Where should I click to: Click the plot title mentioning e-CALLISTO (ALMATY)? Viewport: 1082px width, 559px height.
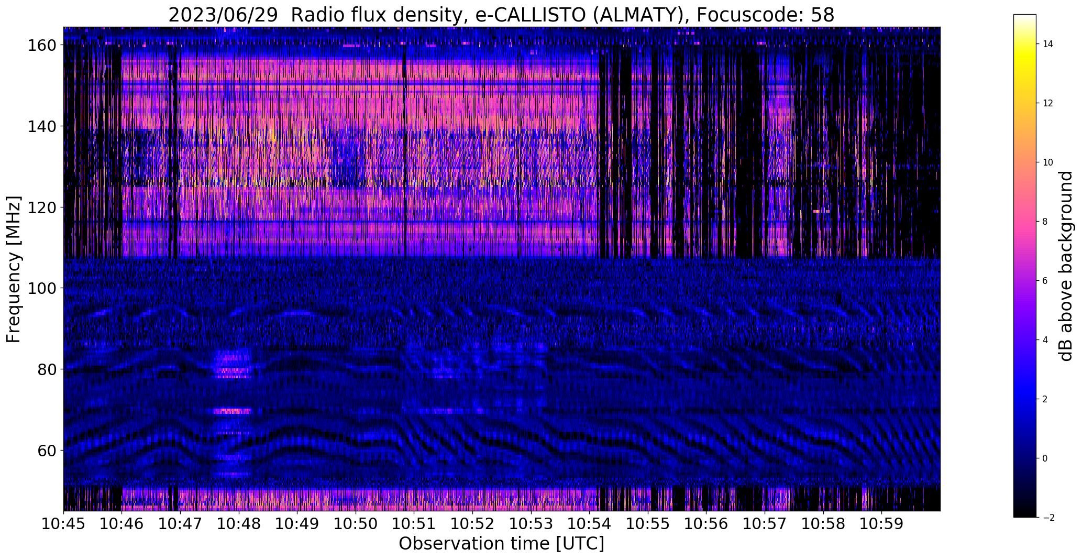point(501,15)
